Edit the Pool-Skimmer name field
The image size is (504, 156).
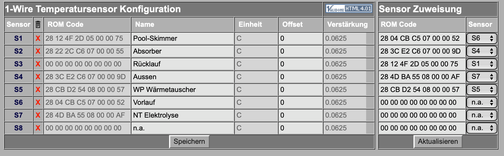[183, 38]
